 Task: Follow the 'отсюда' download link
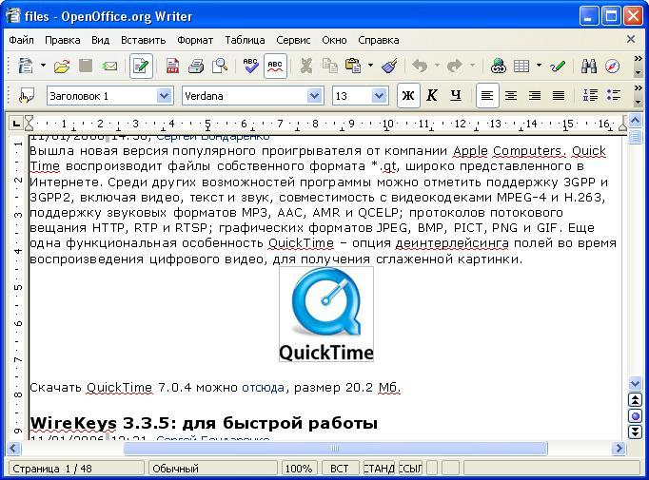[263, 388]
